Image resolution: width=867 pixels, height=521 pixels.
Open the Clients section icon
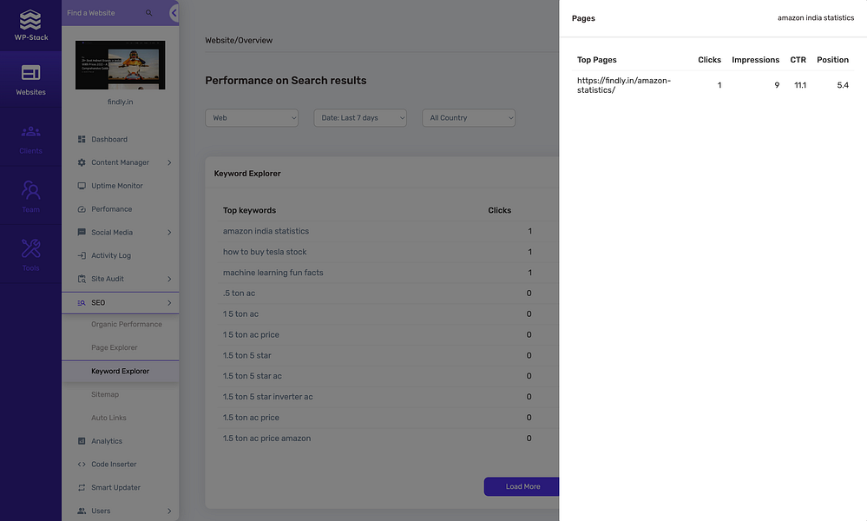[30, 132]
